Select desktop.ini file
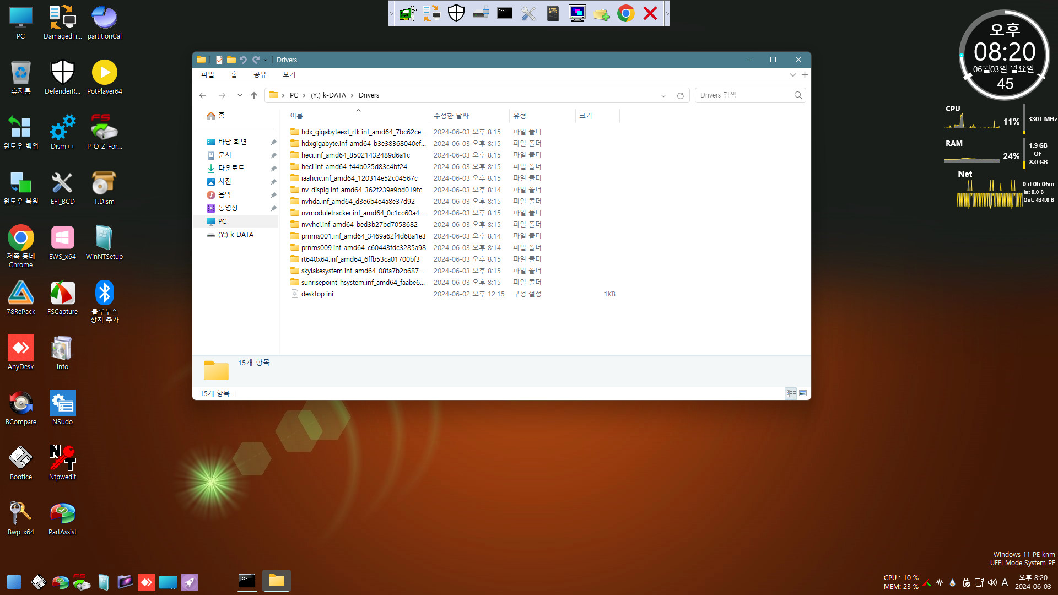This screenshot has width=1058, height=595. pos(317,294)
